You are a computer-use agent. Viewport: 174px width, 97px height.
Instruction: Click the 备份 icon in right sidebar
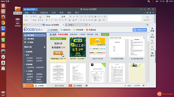pos(152,53)
